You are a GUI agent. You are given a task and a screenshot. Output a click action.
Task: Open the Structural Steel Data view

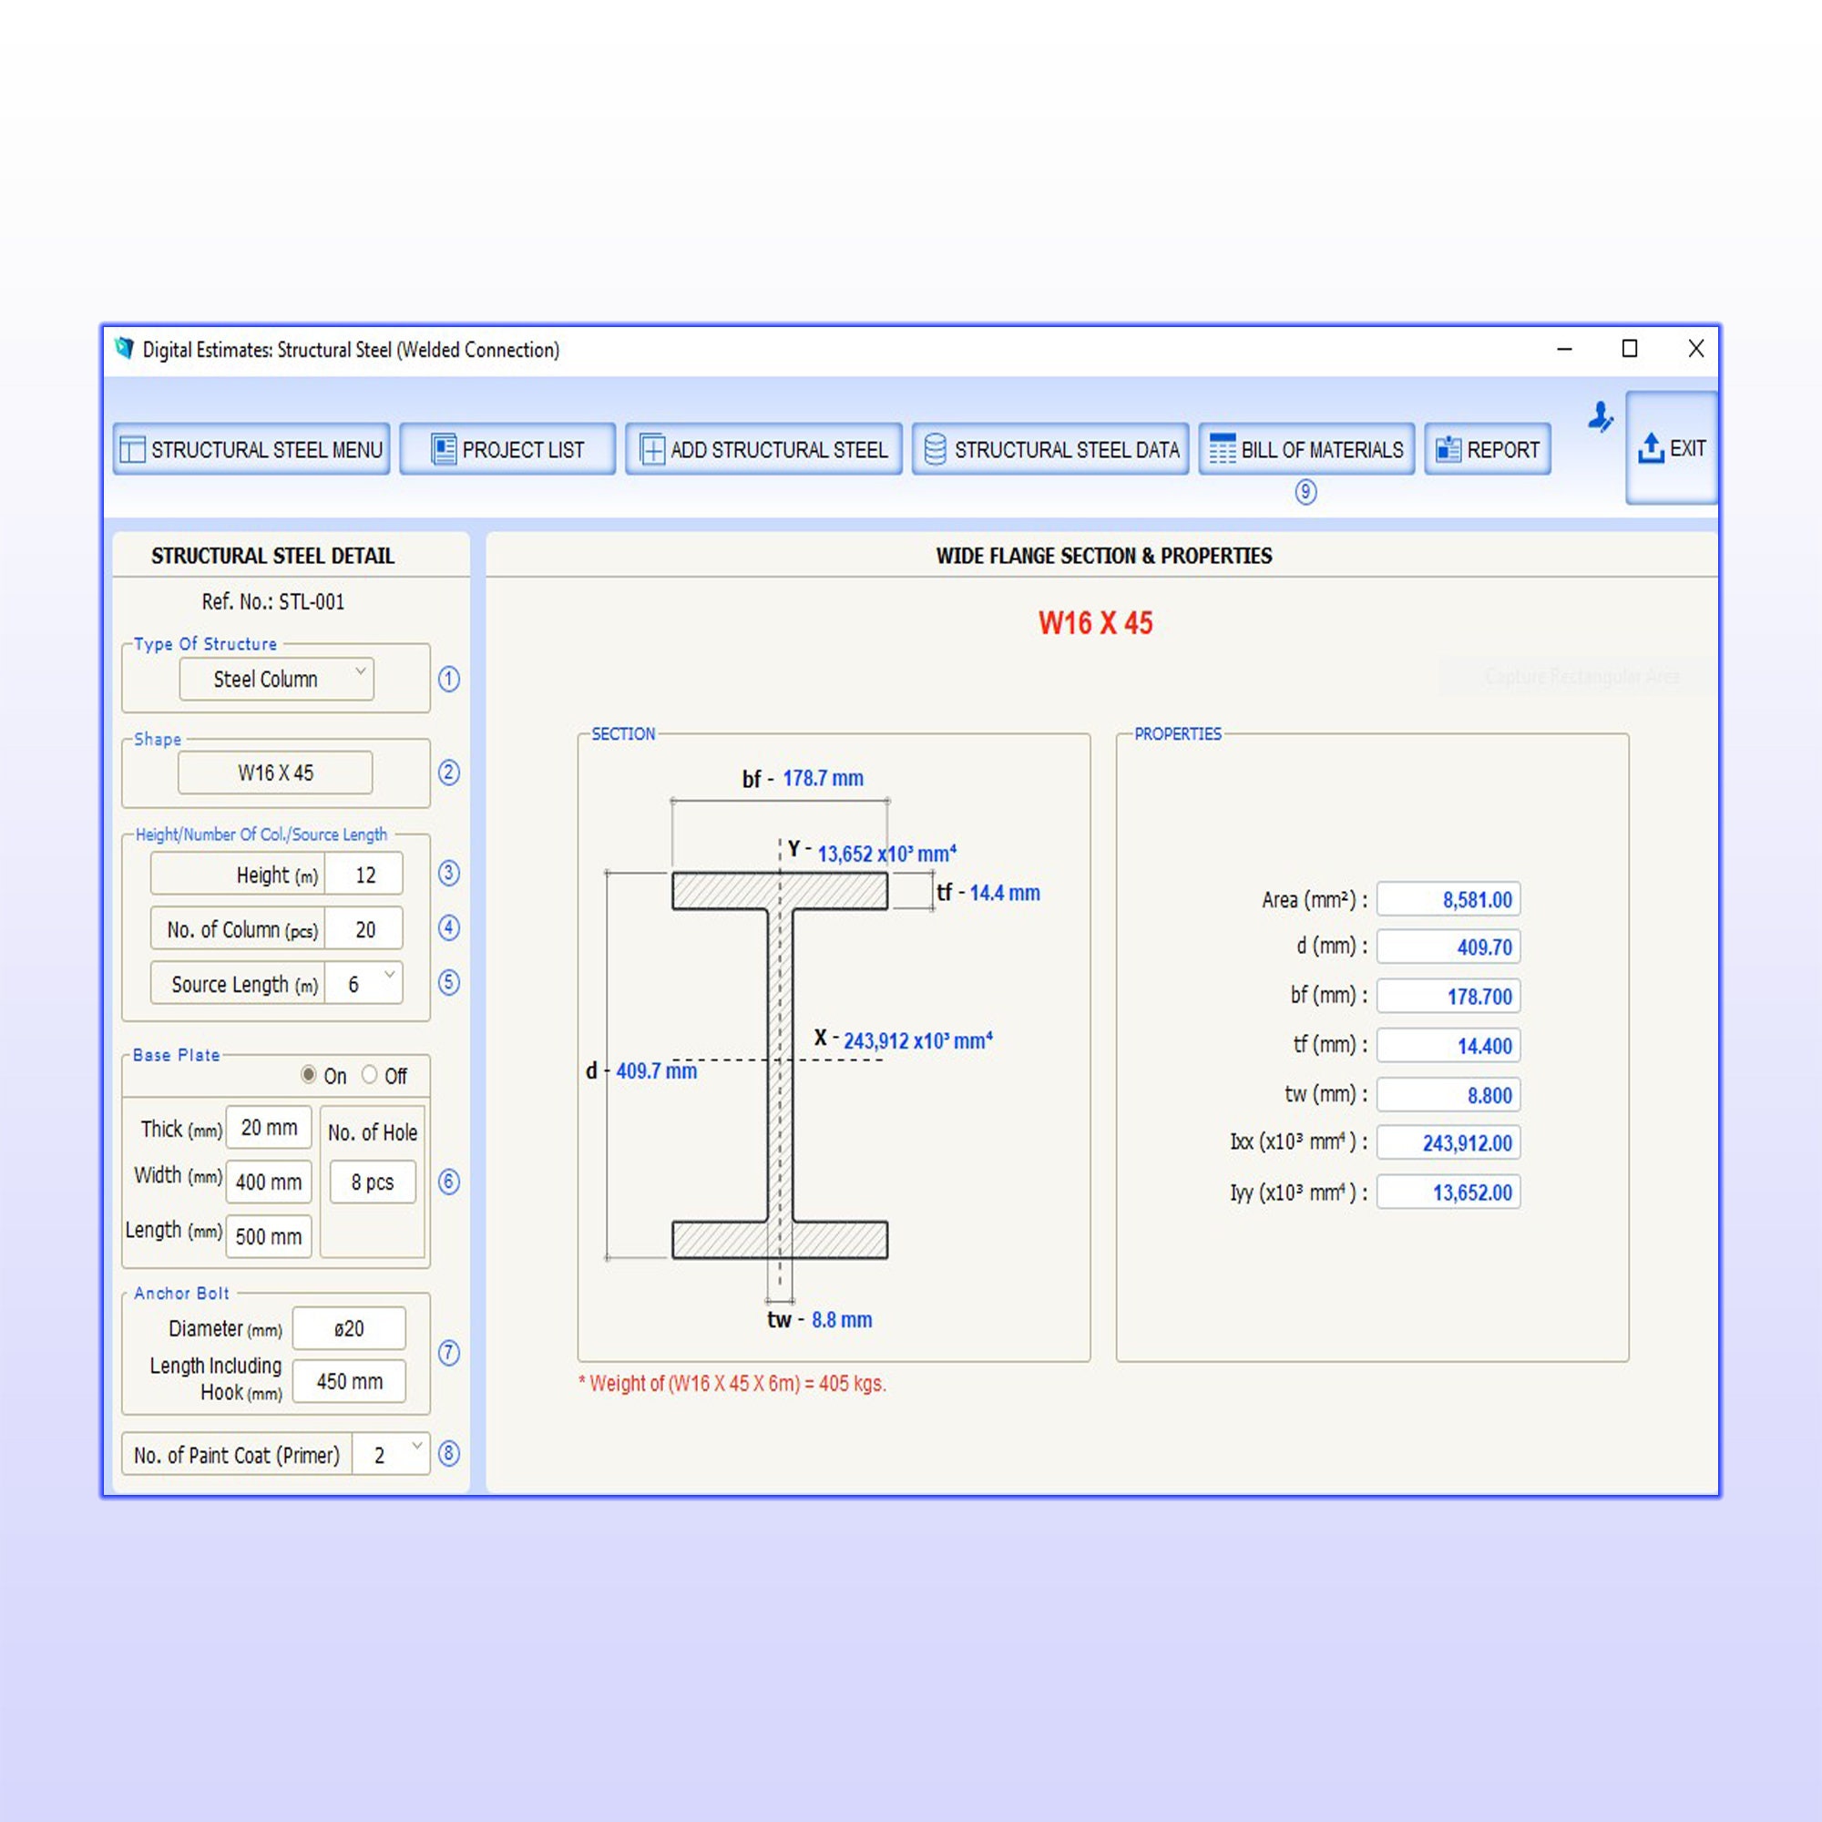tap(1049, 450)
